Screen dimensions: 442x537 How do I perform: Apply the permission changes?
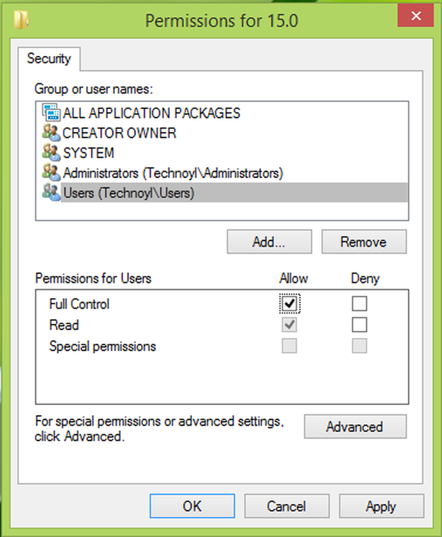pos(381,506)
